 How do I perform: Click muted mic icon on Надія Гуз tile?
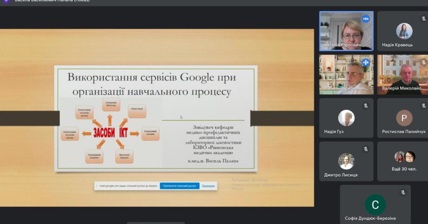(x=366, y=106)
